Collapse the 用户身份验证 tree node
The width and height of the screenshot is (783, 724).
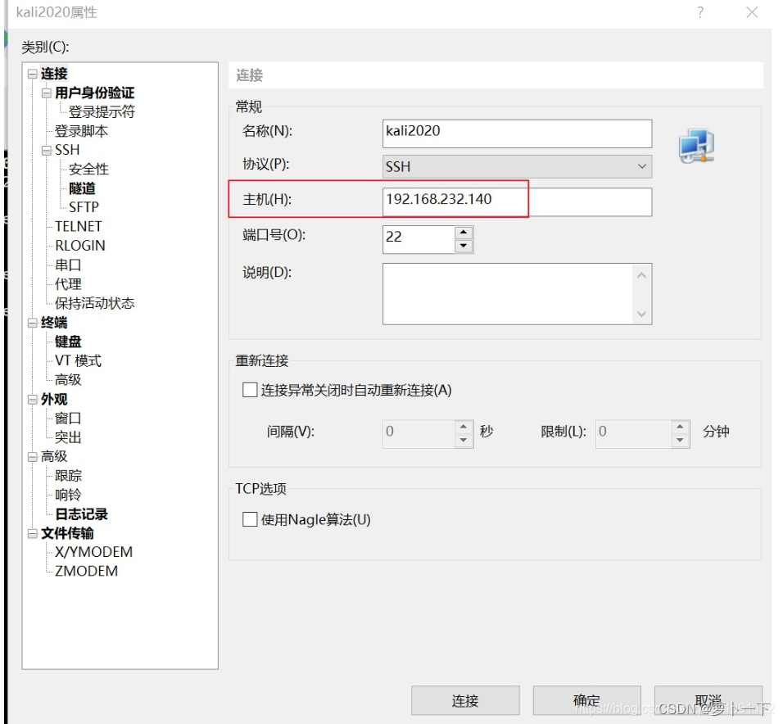(x=47, y=93)
